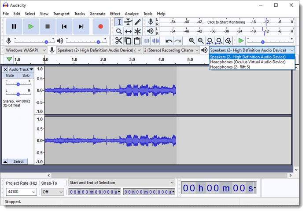Click the Pause transport button
Image resolution: width=306 pixels, height=212 pixels.
point(14,26)
